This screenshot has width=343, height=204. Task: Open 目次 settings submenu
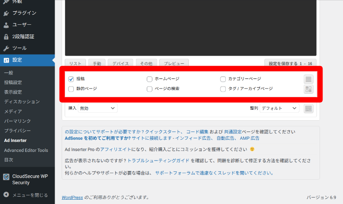click(x=9, y=160)
